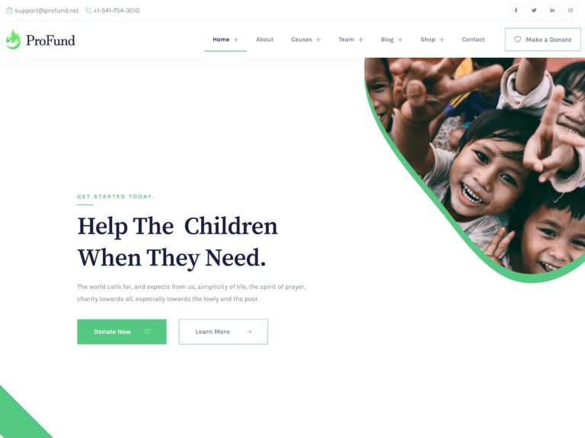Open the Contact menu item
The height and width of the screenshot is (438, 585).
coord(473,40)
